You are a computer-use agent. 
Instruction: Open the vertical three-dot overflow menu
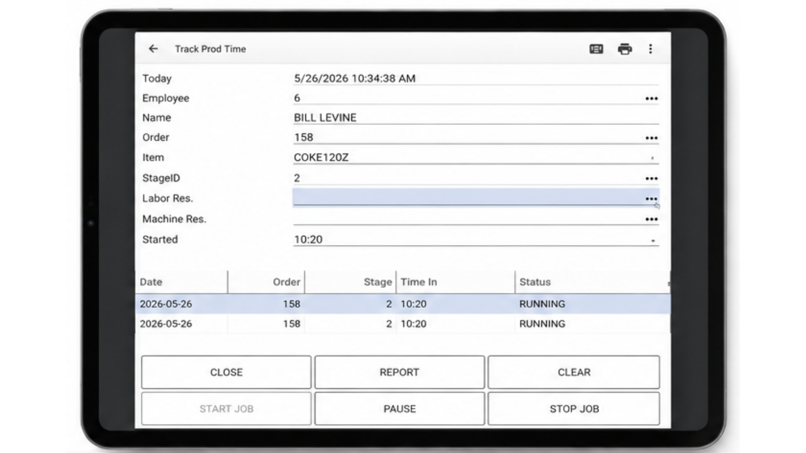coord(650,49)
